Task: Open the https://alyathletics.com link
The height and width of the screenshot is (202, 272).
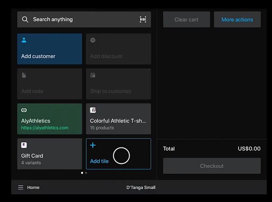Action: [x=45, y=128]
